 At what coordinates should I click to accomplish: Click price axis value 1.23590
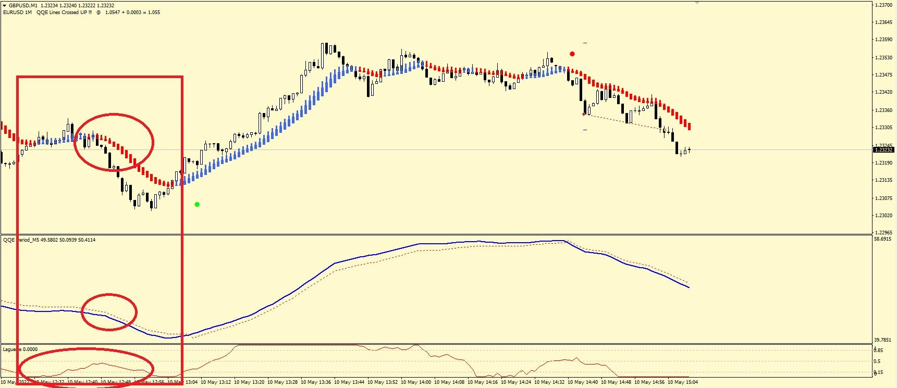tap(883, 40)
